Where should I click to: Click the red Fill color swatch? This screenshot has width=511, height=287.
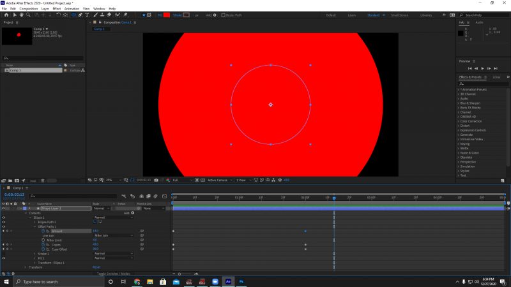[167, 15]
